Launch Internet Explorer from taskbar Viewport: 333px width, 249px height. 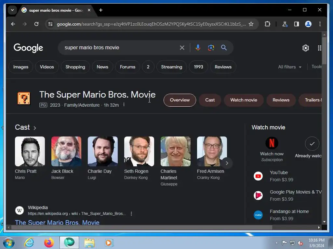click(x=29, y=243)
